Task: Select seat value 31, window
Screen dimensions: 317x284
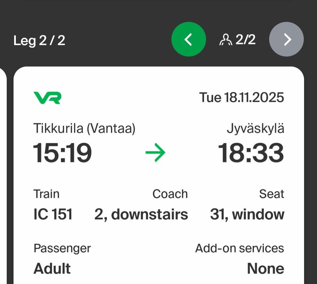Action: [247, 214]
